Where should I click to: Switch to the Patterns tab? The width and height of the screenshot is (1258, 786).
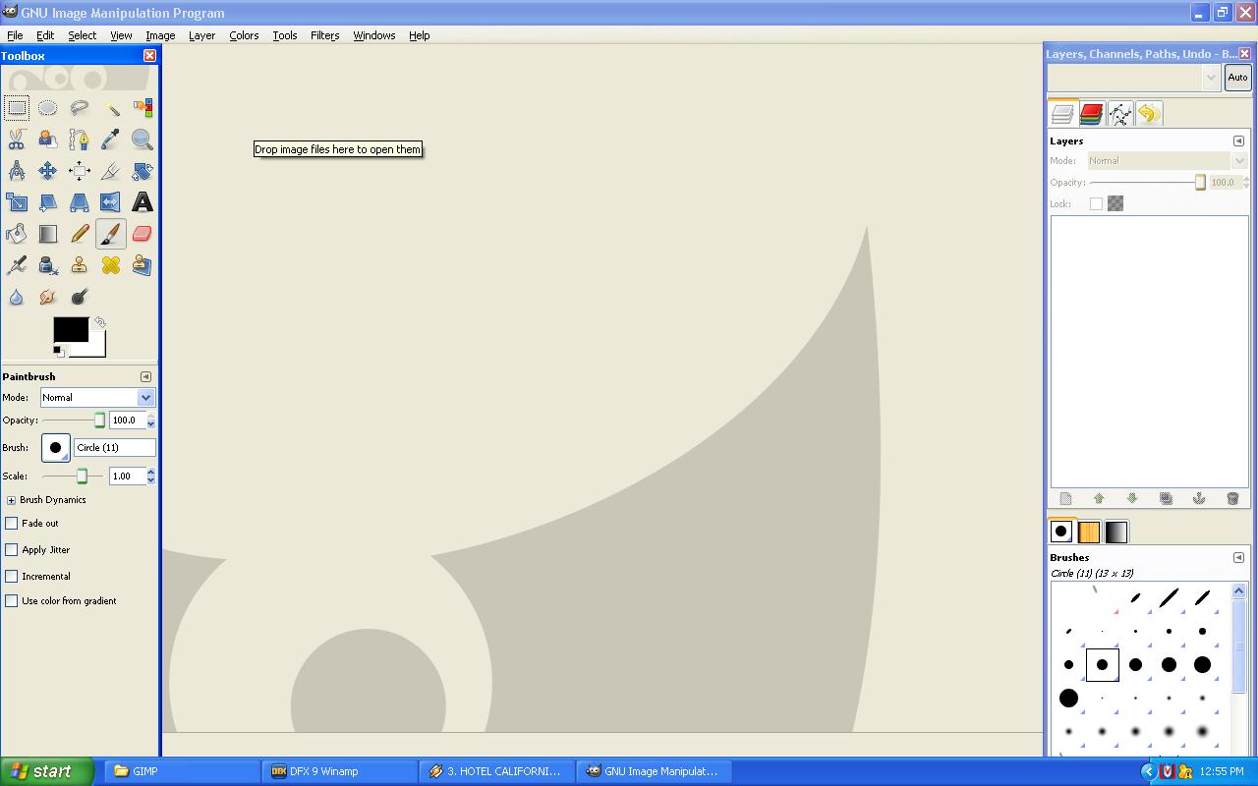point(1089,533)
